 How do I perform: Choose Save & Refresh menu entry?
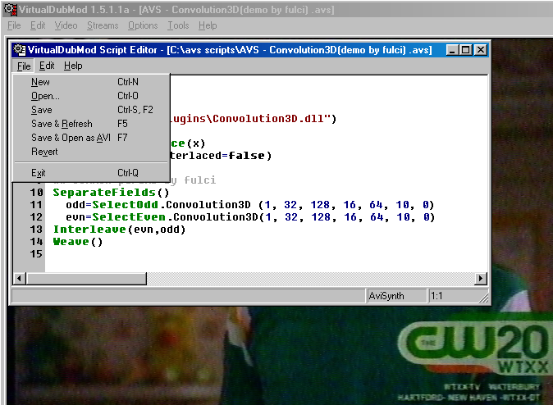click(x=91, y=124)
